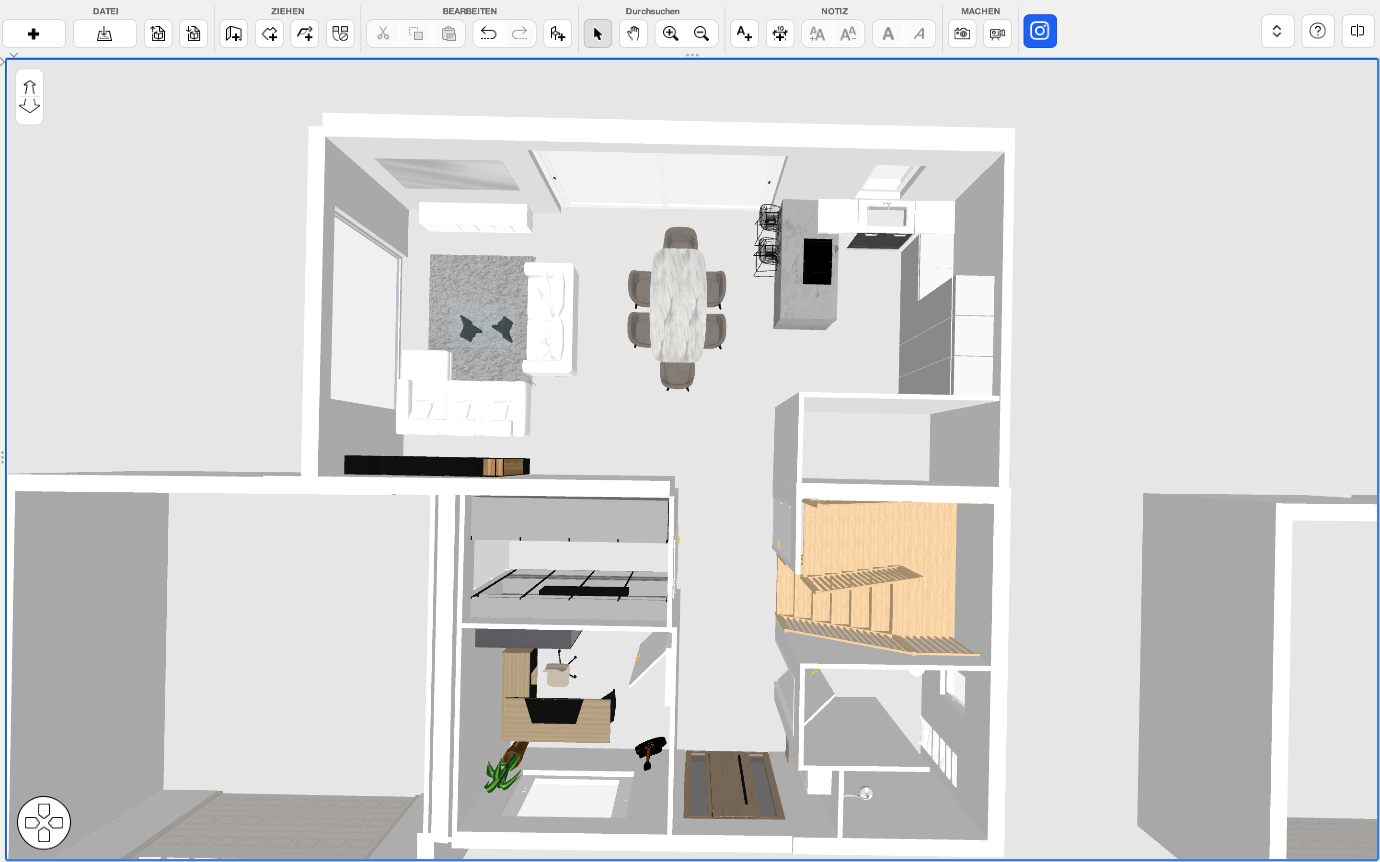Toggle bold text formatting
Viewport: 1380px width, 862px height.
[x=888, y=34]
